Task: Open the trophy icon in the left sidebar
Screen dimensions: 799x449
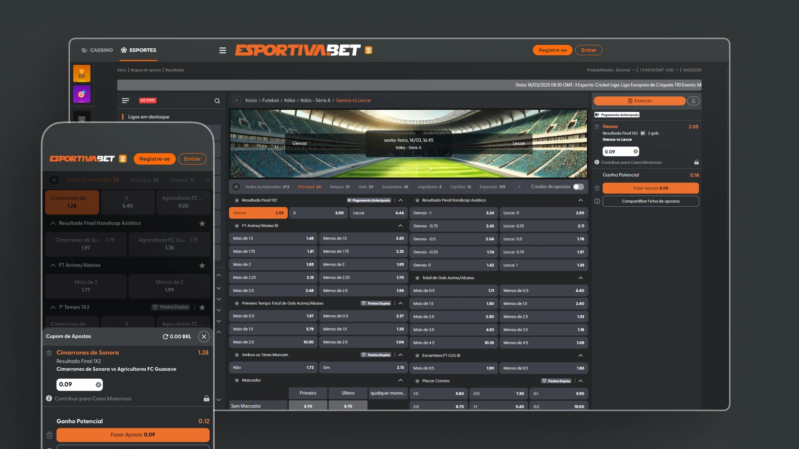Action: click(x=82, y=73)
